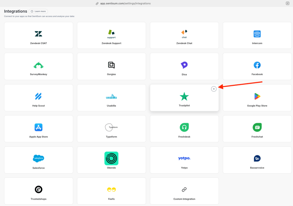Click the Zendesk CSAT label
This screenshot has width=293, height=206.
point(38,43)
